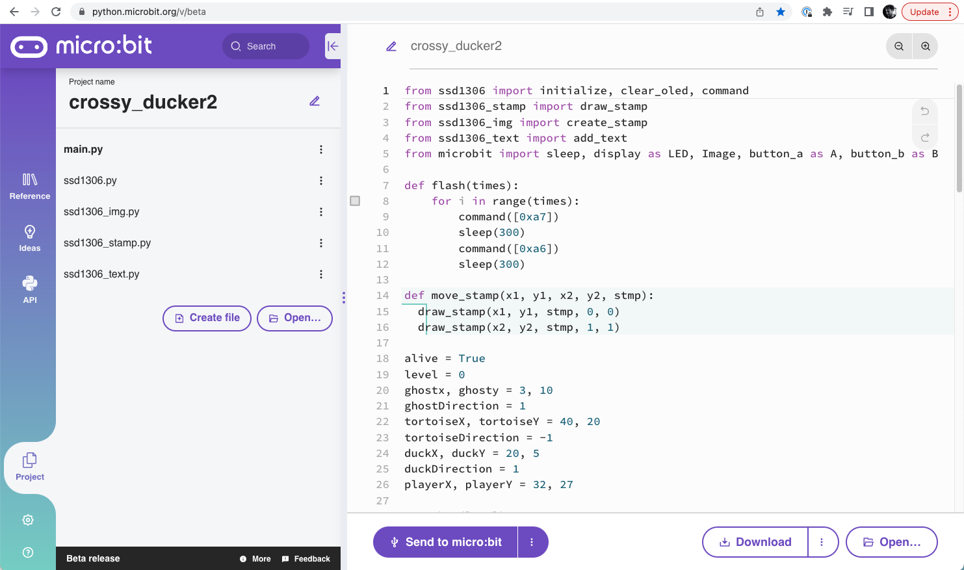This screenshot has height=570, width=964.
Task: Click in the Search field
Action: [x=267, y=46]
